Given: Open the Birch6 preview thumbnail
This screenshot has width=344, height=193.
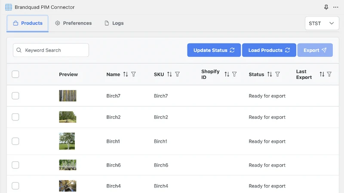Looking at the screenshot, I should [x=68, y=165].
